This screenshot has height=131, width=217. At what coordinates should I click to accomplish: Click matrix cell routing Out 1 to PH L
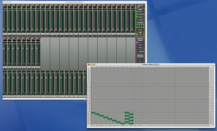(x=127, y=113)
